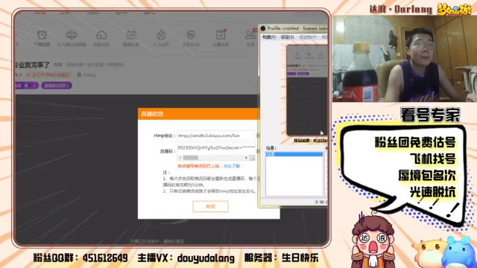Open the 档案(F) menu in OBS window
This screenshot has width=477, height=268.
point(269,37)
